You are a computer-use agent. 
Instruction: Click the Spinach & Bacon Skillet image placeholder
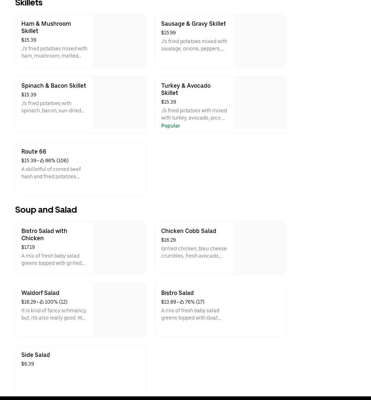point(120,103)
